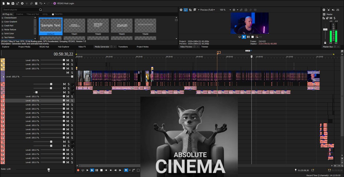The image size is (344, 177).
Task: Open the Project Media tab
Action: pyautogui.click(x=24, y=47)
